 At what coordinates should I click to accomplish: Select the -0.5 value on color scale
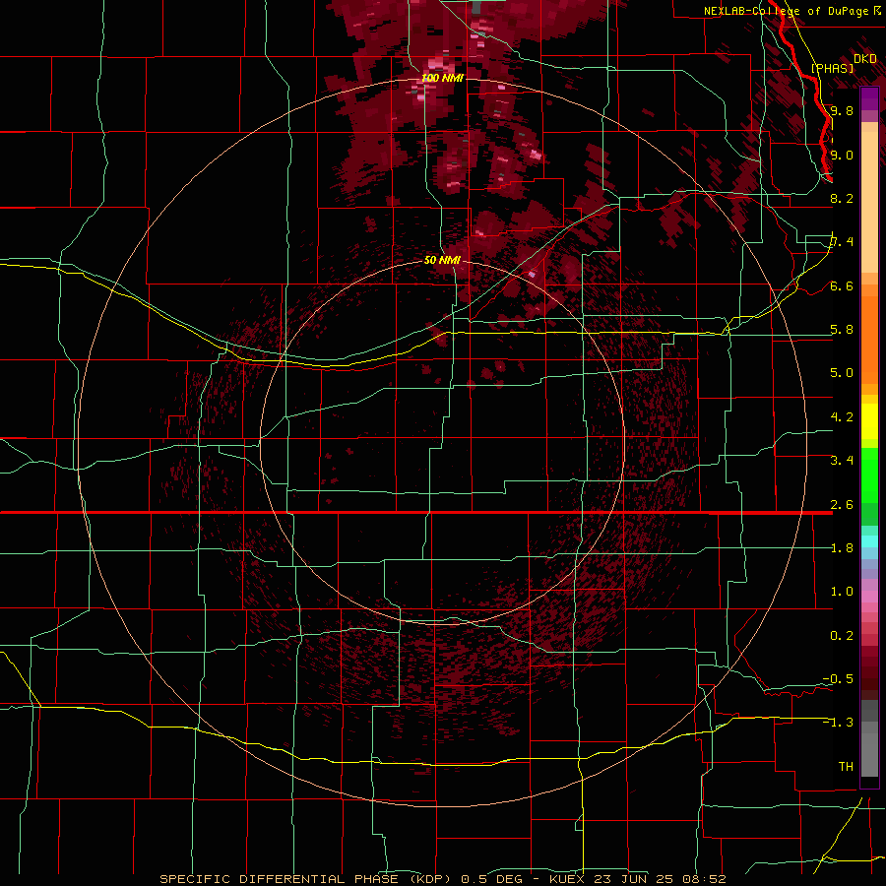(x=838, y=679)
